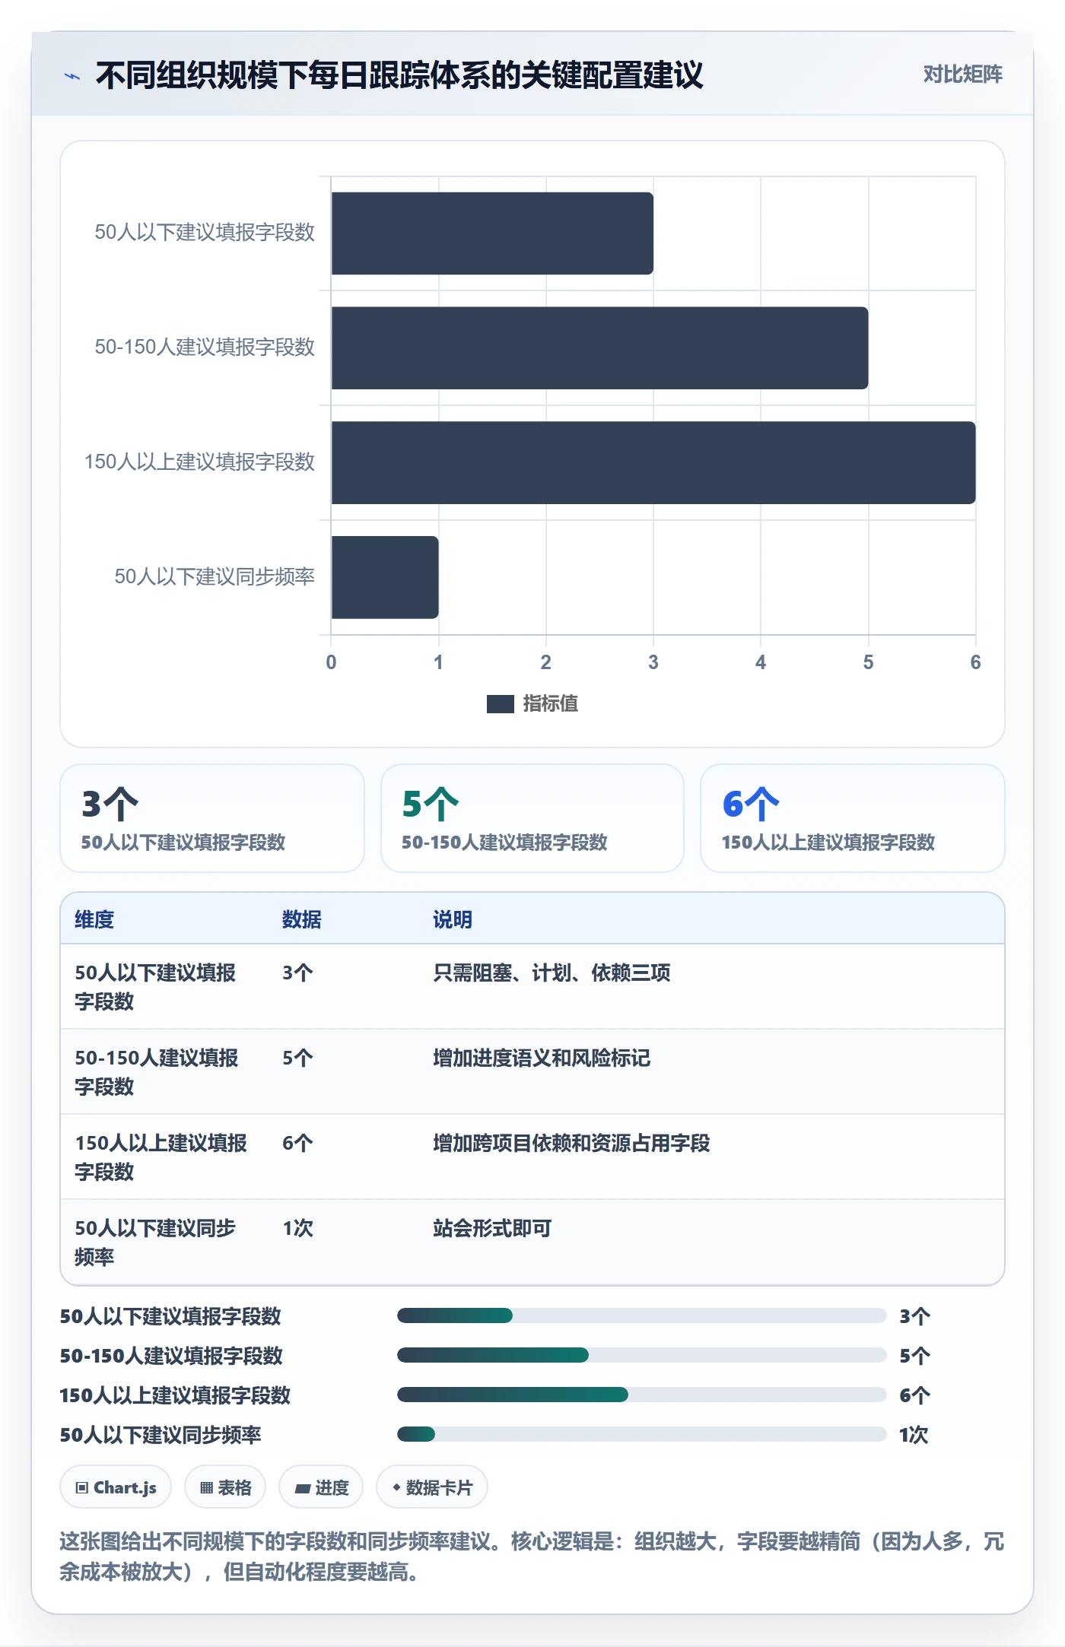Click the 5个 stat card

coord(532,818)
